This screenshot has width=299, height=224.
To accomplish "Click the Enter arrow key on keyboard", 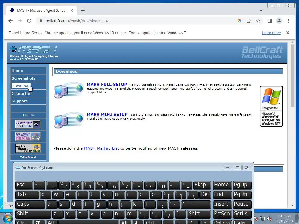I will pos(196,204).
